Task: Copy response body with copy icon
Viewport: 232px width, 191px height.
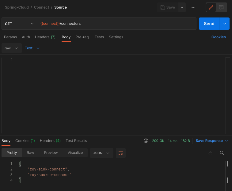Action: click(x=210, y=153)
